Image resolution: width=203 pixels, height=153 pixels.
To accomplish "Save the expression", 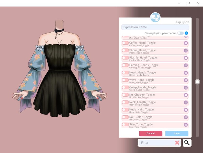I will pyautogui.click(x=177, y=134).
